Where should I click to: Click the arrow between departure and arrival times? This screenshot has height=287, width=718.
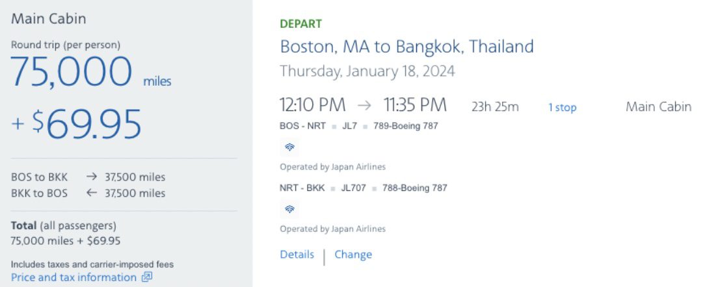coord(364,106)
